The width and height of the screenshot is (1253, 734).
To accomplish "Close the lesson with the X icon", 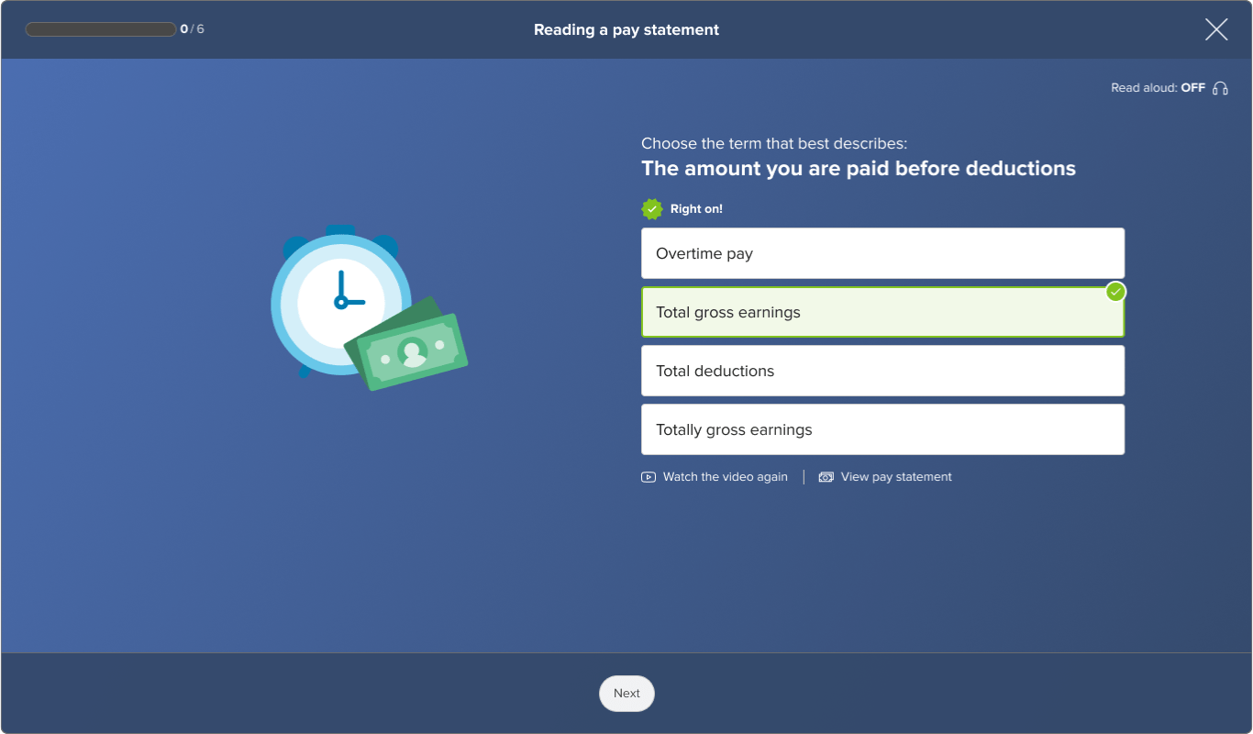I will point(1216,29).
